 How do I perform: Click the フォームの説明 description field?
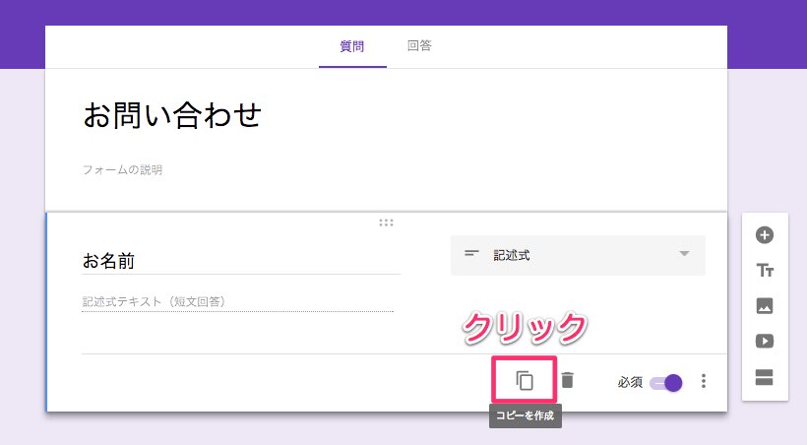click(x=122, y=169)
